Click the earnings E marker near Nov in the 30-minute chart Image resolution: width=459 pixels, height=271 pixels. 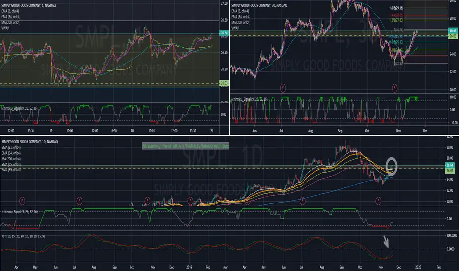pos(394,88)
